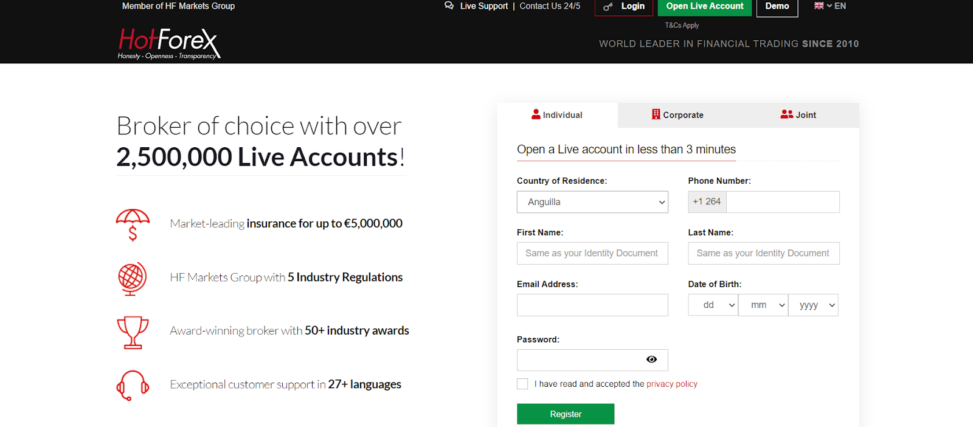The width and height of the screenshot is (973, 427).
Task: Click 'Open a Live account in less than 3 minutes'
Action: 626,150
